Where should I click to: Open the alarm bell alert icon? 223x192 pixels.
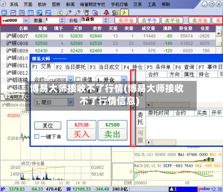pyautogui.click(x=107, y=12)
